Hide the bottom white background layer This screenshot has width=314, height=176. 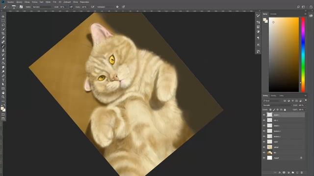click(x=264, y=158)
